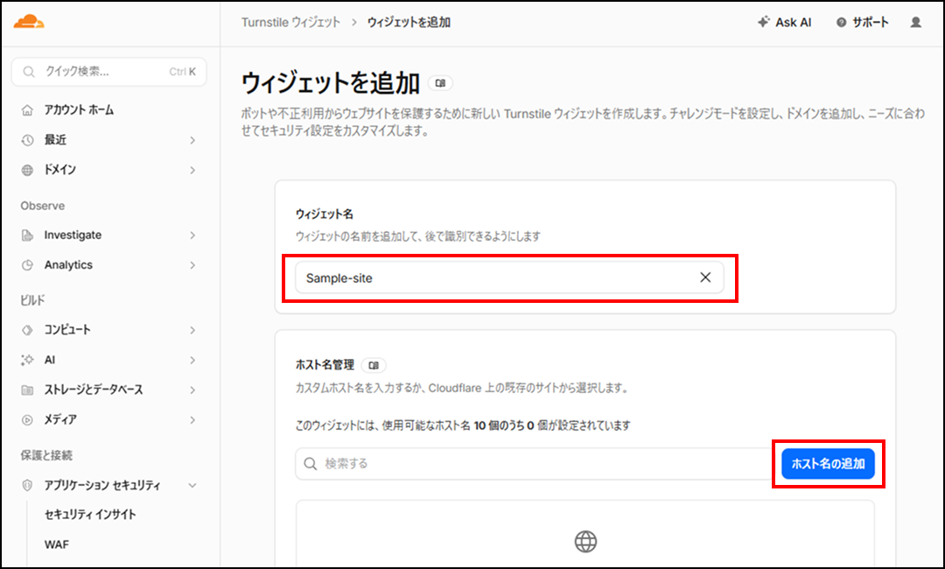Click the magnifier icon in hostname search
Viewport: 945px width, 569px height.
coord(311,464)
